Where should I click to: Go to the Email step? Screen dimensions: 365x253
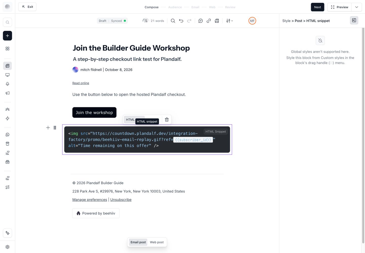click(195, 7)
